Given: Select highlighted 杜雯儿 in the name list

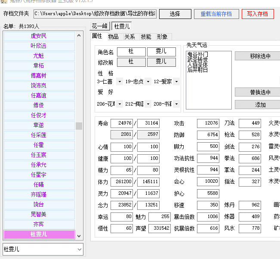Looking at the screenshot, I should tap(39, 234).
